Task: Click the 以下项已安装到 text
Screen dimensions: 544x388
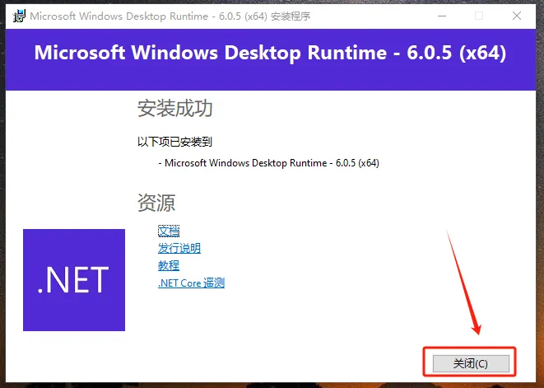Action: click(174, 142)
